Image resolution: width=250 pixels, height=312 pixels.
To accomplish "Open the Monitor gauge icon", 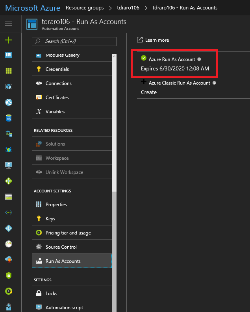I will 9,244.
